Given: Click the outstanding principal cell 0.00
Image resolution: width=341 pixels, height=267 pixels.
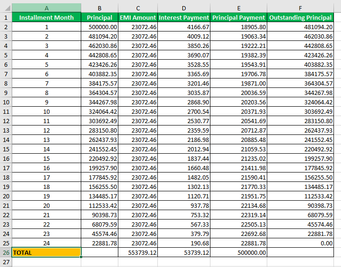Looking at the screenshot, I should click(300, 243).
